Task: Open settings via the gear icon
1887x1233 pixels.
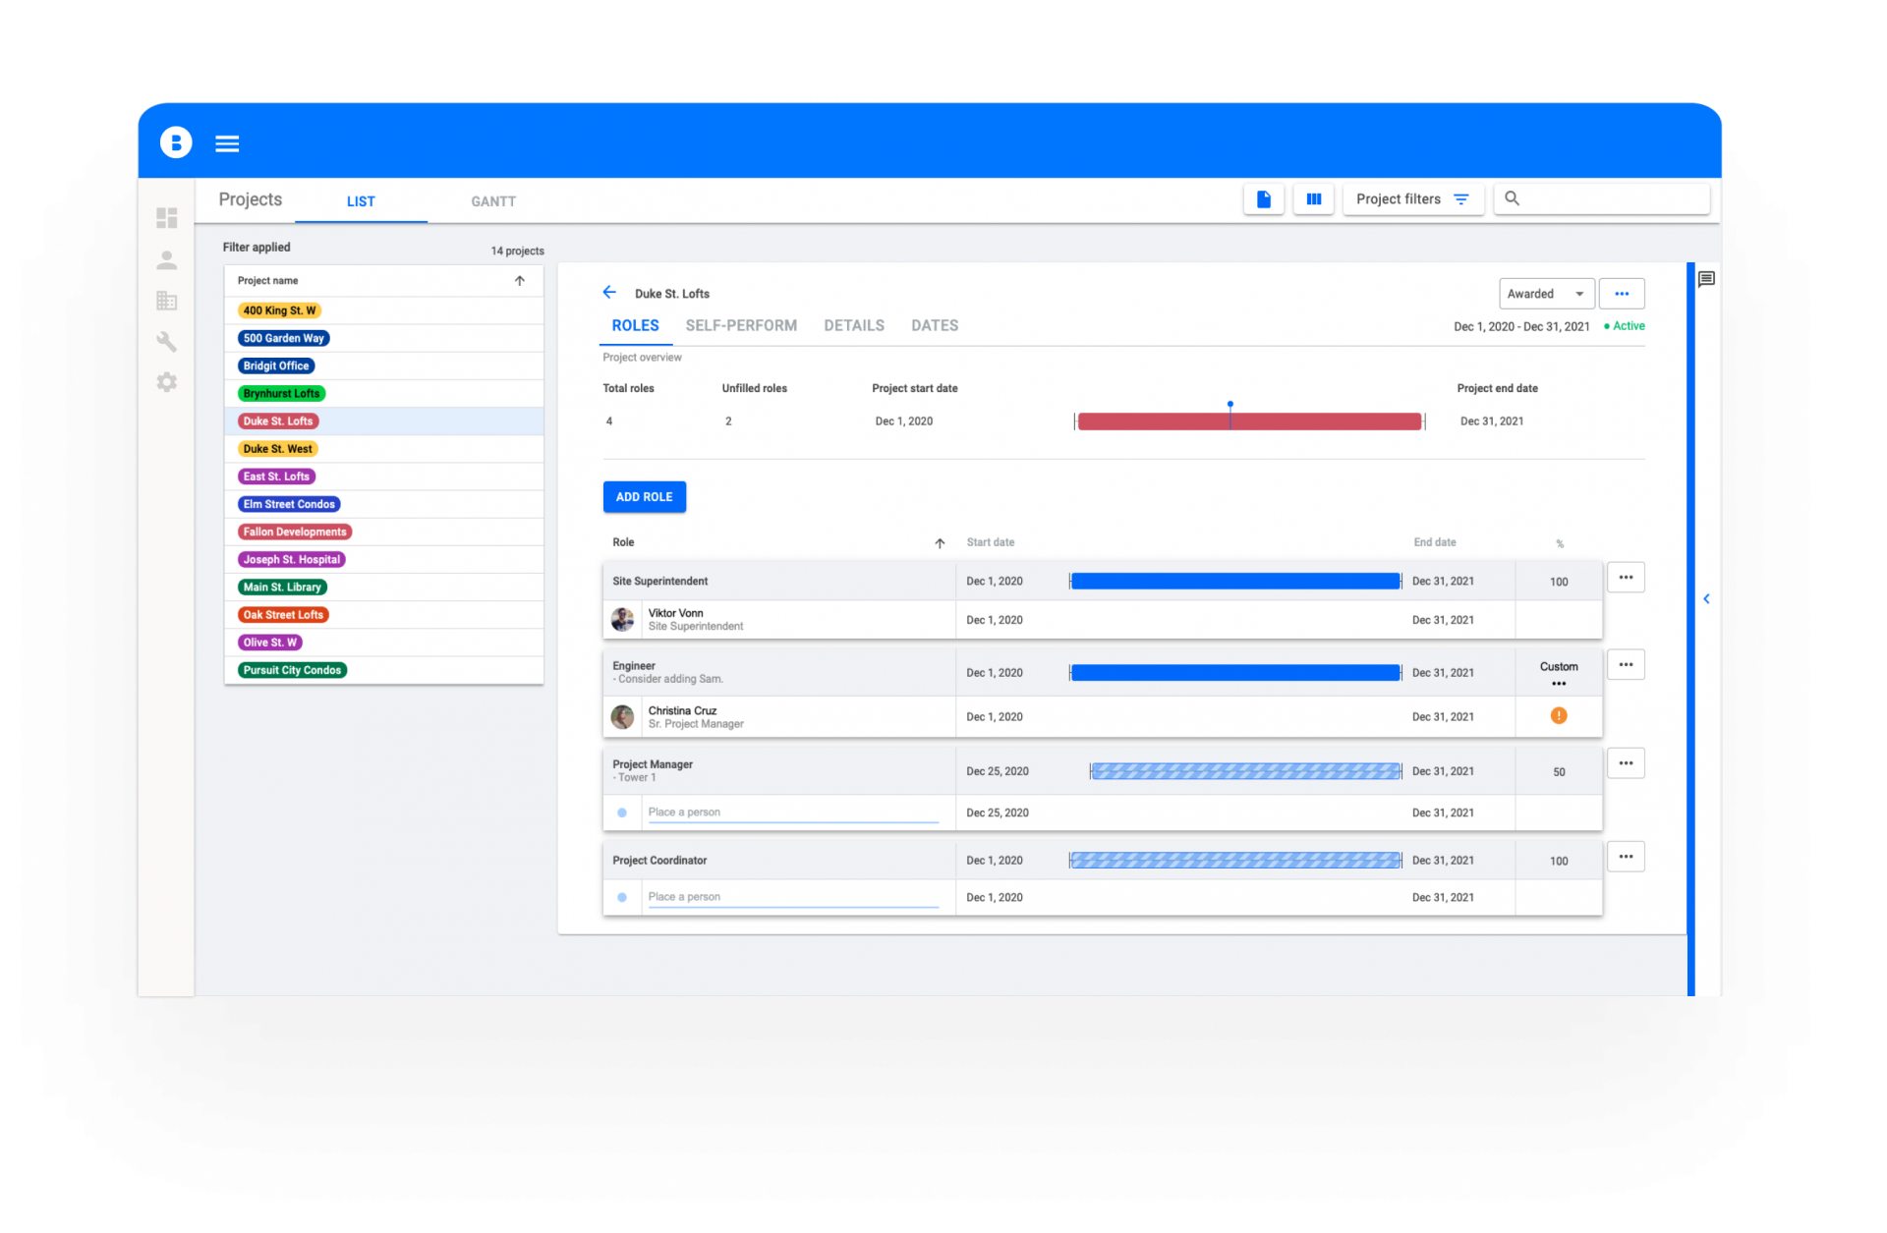Action: click(x=167, y=383)
